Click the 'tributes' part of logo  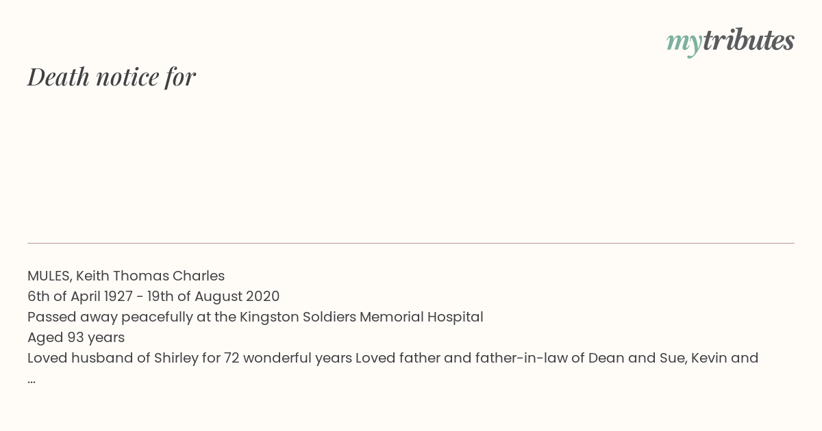point(748,40)
